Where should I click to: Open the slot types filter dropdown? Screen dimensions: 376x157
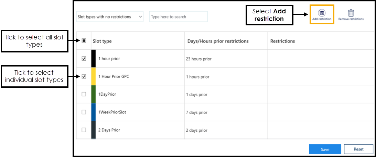pyautogui.click(x=110, y=17)
